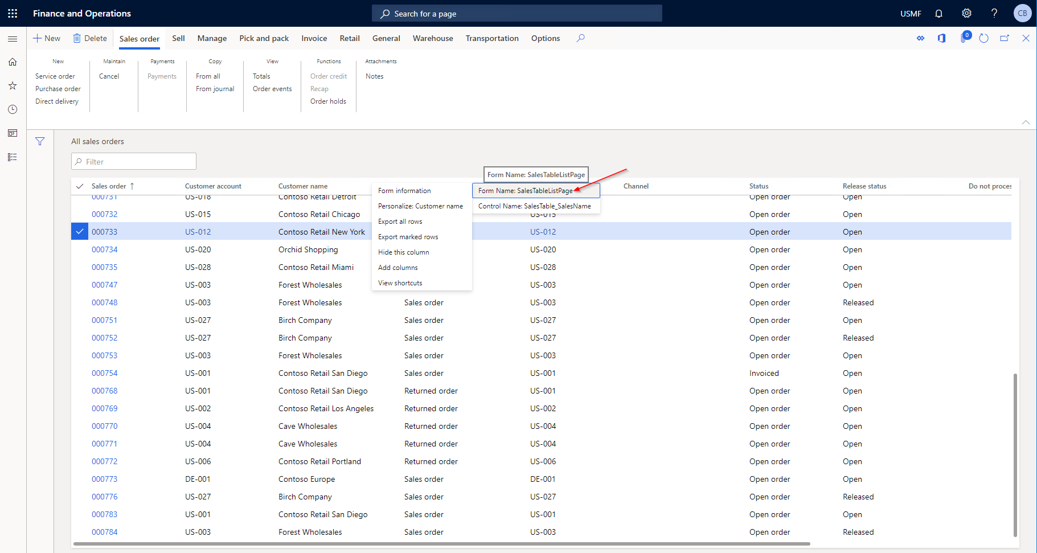1037x553 pixels.
Task: Click the New plus button
Action: (x=47, y=38)
